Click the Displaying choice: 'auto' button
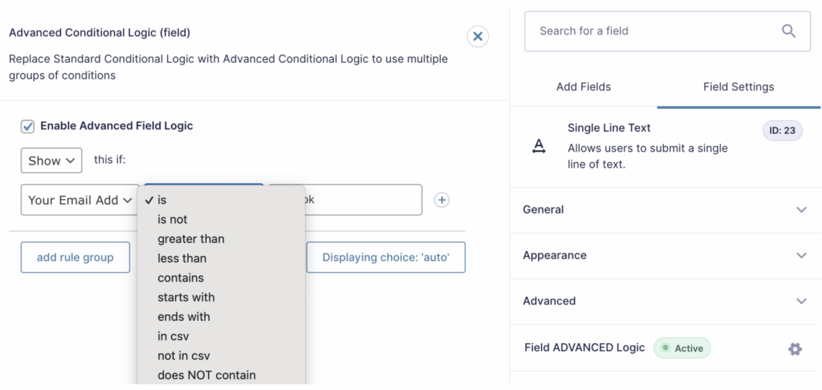Viewport: 822px width, 390px height. point(386,257)
